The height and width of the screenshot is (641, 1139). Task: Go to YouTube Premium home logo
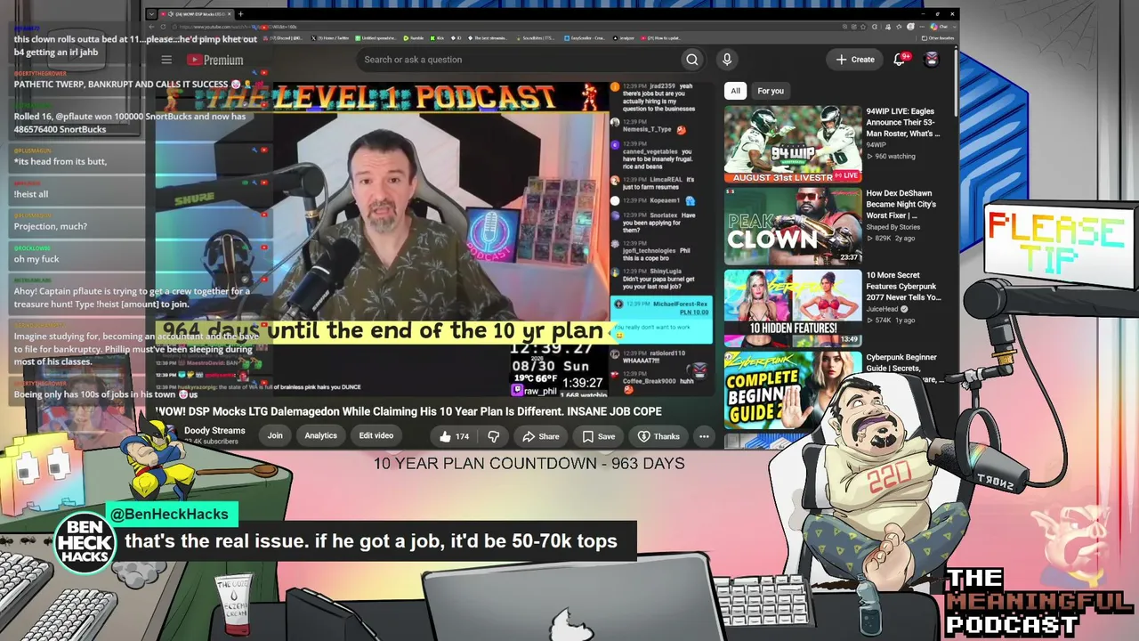(x=214, y=60)
